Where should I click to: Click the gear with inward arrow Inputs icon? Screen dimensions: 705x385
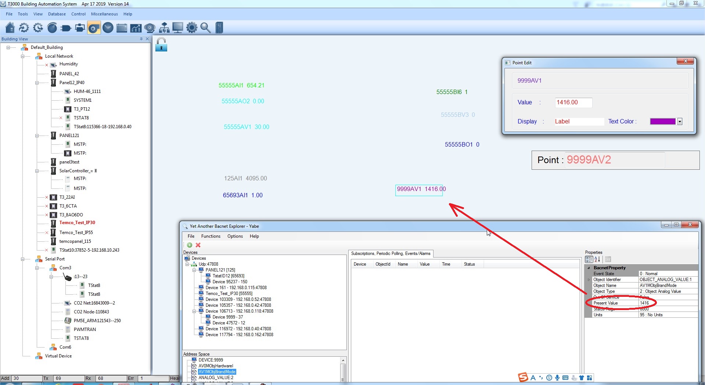24,28
